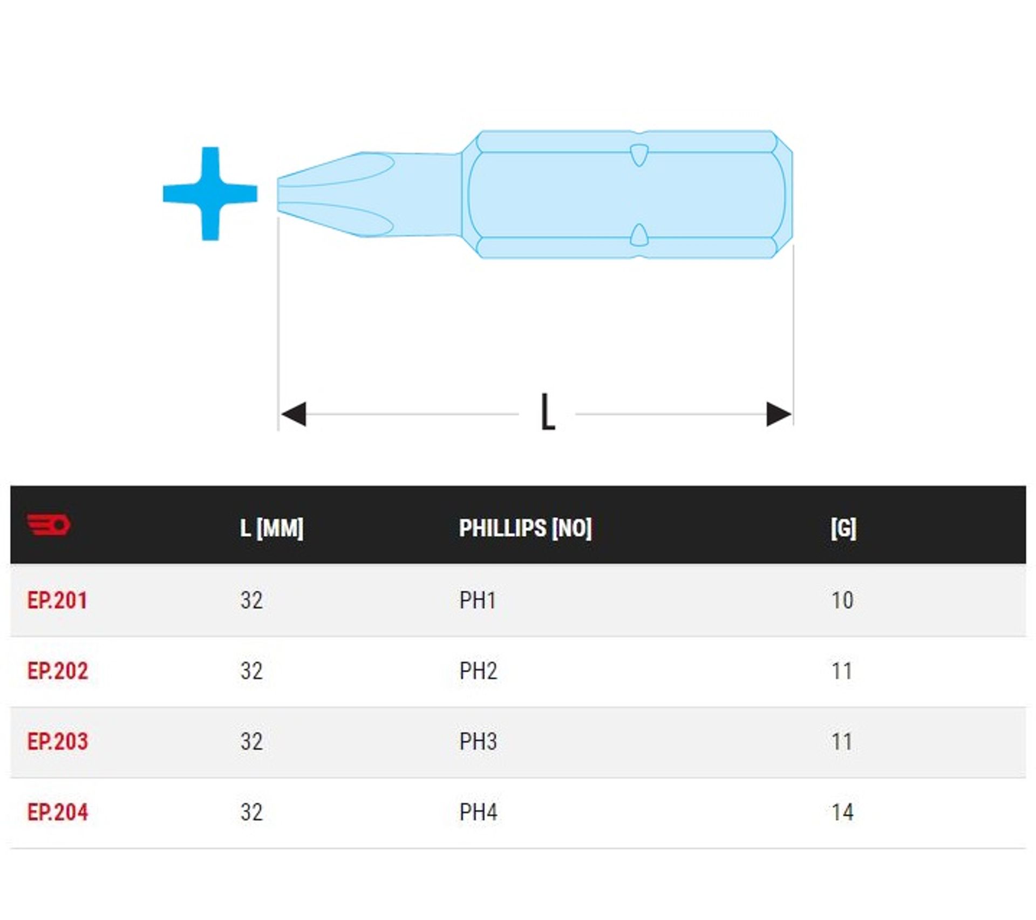Click the L dimension label
The width and height of the screenshot is (1036, 920).
[x=548, y=412]
